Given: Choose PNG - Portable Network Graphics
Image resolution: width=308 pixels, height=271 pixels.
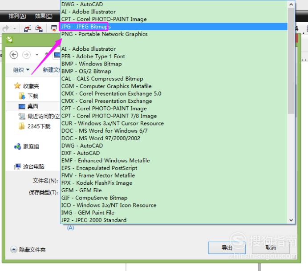Looking at the screenshot, I should pos(174,34).
